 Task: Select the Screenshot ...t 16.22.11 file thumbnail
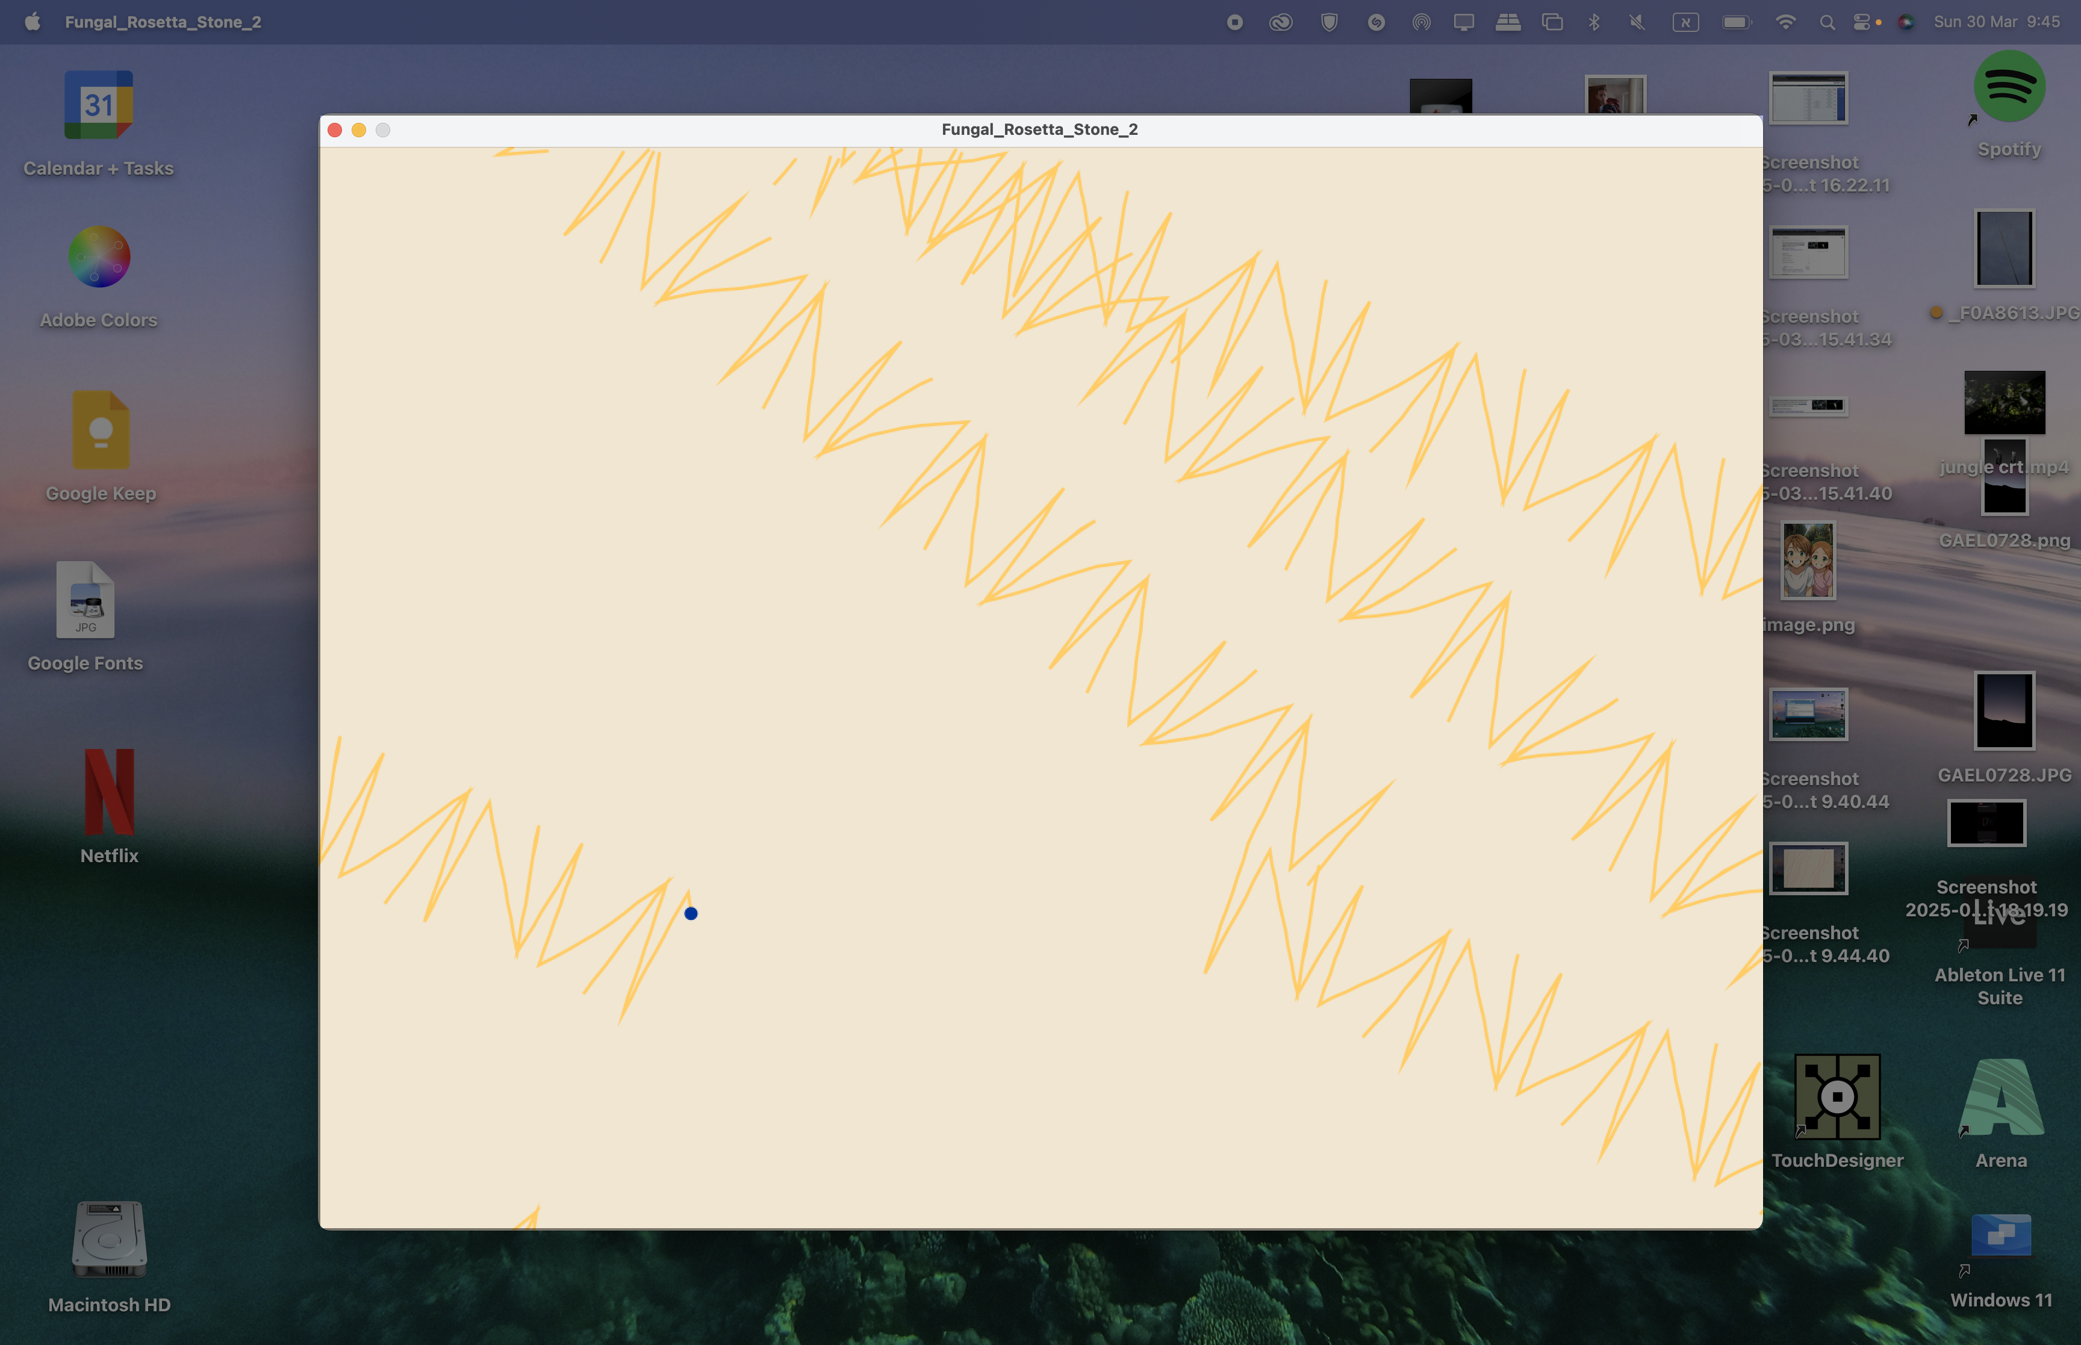[1808, 98]
